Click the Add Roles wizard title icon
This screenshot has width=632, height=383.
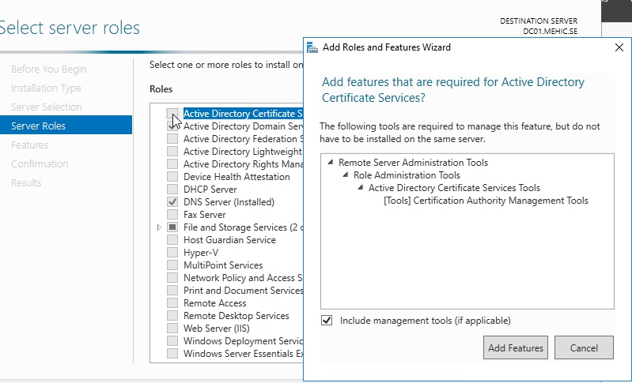pos(313,47)
